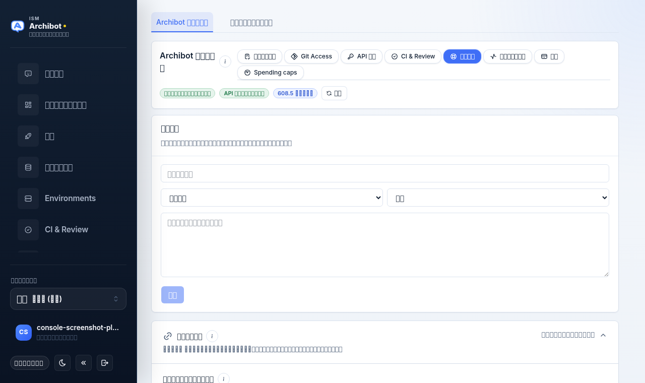The width and height of the screenshot is (645, 383).
Task: Click the info icon in the bottom section heading
Action: pos(224,379)
